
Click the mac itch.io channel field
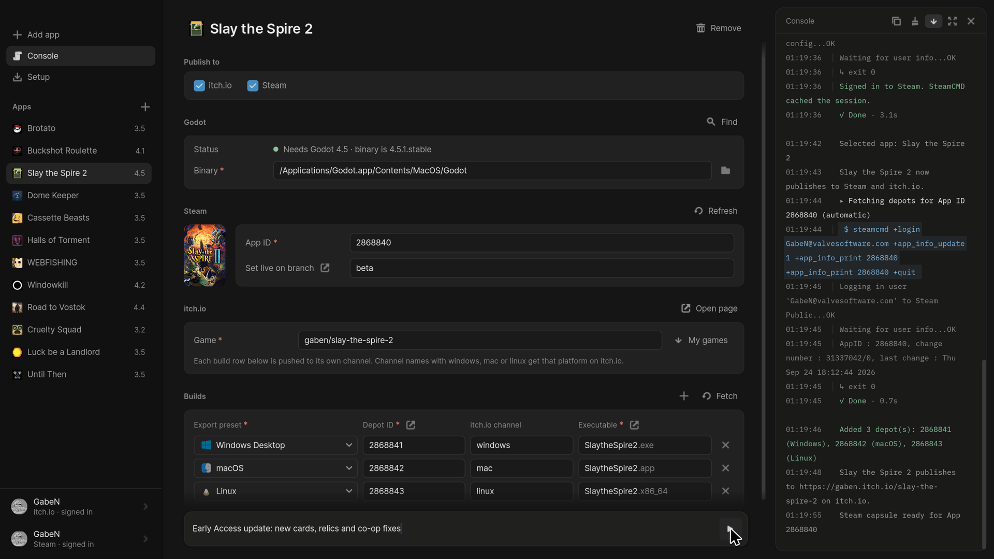coord(521,468)
